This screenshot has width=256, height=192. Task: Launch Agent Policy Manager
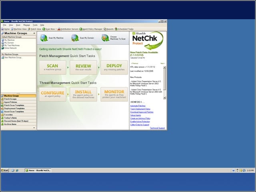pyautogui.click(x=91, y=29)
